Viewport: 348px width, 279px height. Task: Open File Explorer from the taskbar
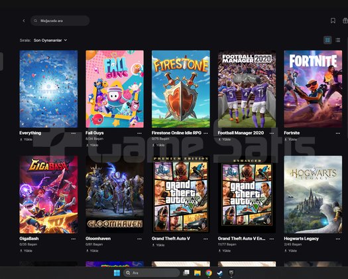tap(198, 273)
